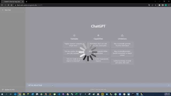
Task: Launch VirtualBox from the taskbar
Action: pyautogui.click(x=81, y=94)
